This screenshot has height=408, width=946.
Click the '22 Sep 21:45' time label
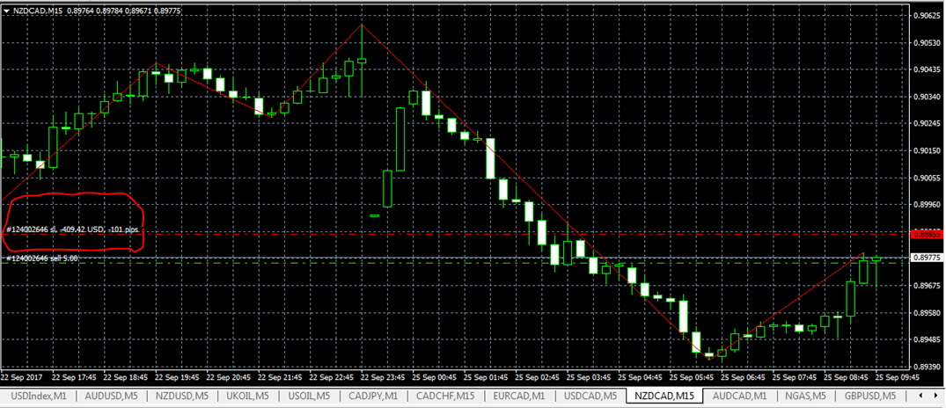click(x=280, y=376)
